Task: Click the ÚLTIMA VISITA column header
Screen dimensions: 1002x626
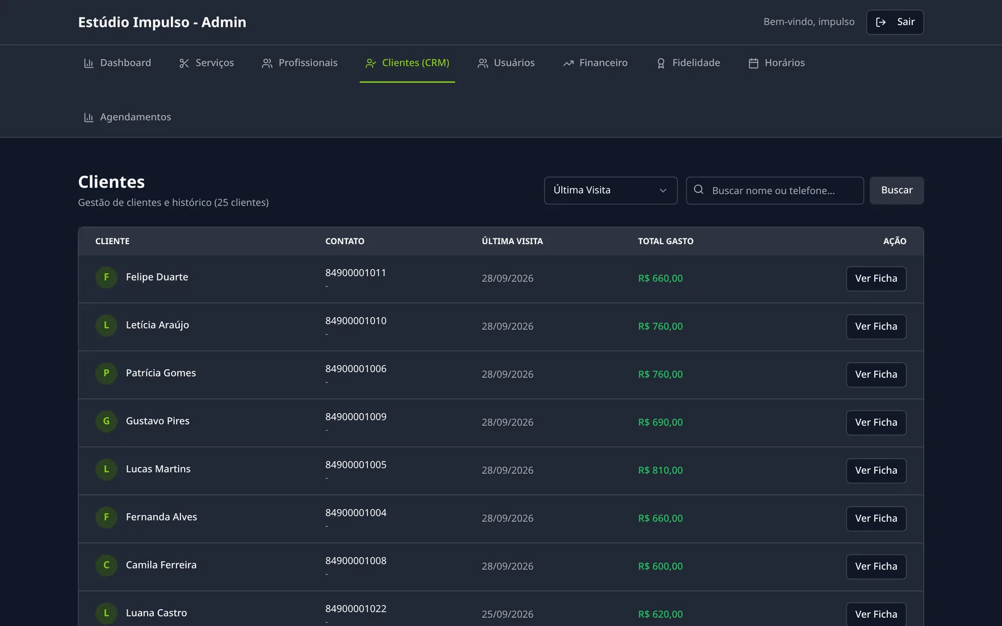Action: [x=512, y=242]
